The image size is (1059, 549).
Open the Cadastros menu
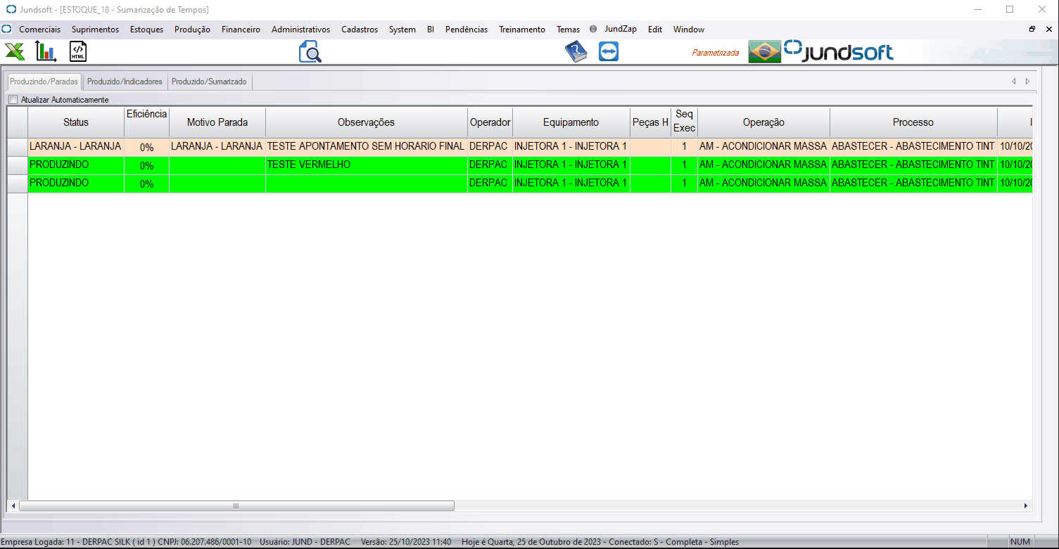360,30
